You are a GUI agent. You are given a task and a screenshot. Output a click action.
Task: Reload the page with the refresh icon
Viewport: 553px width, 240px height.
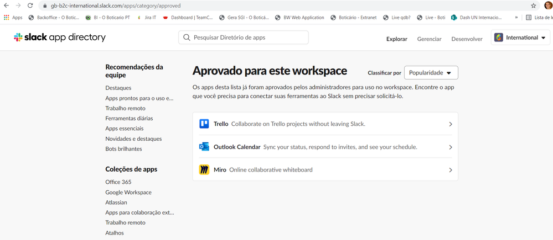(30, 6)
